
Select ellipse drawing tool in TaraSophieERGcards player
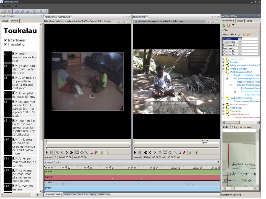click(82, 153)
